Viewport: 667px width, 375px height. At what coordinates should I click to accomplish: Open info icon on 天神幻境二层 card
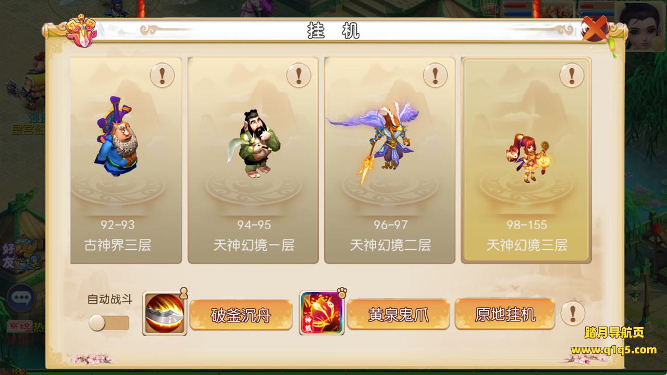click(435, 76)
